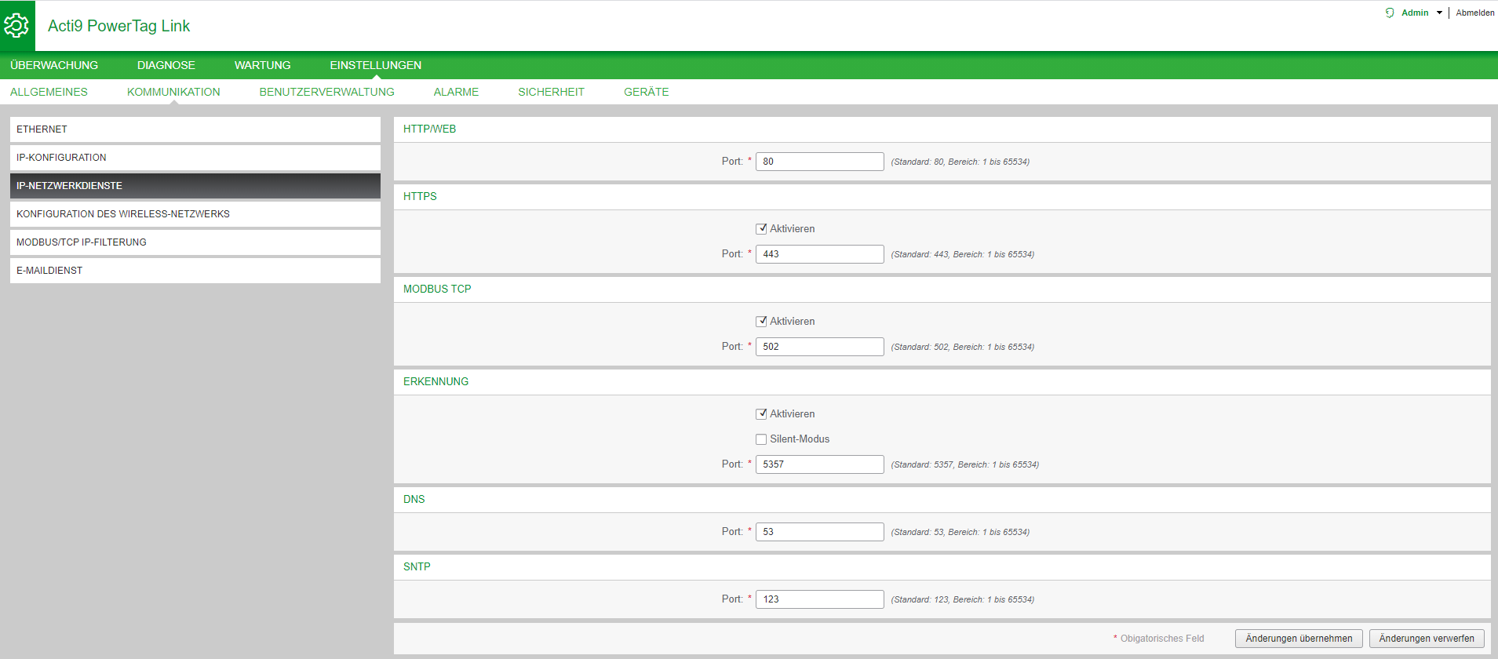Select MODBUS/TCP IP-FILTERUNG in the sidebar
Screen dimensions: 1498x659
tap(195, 242)
